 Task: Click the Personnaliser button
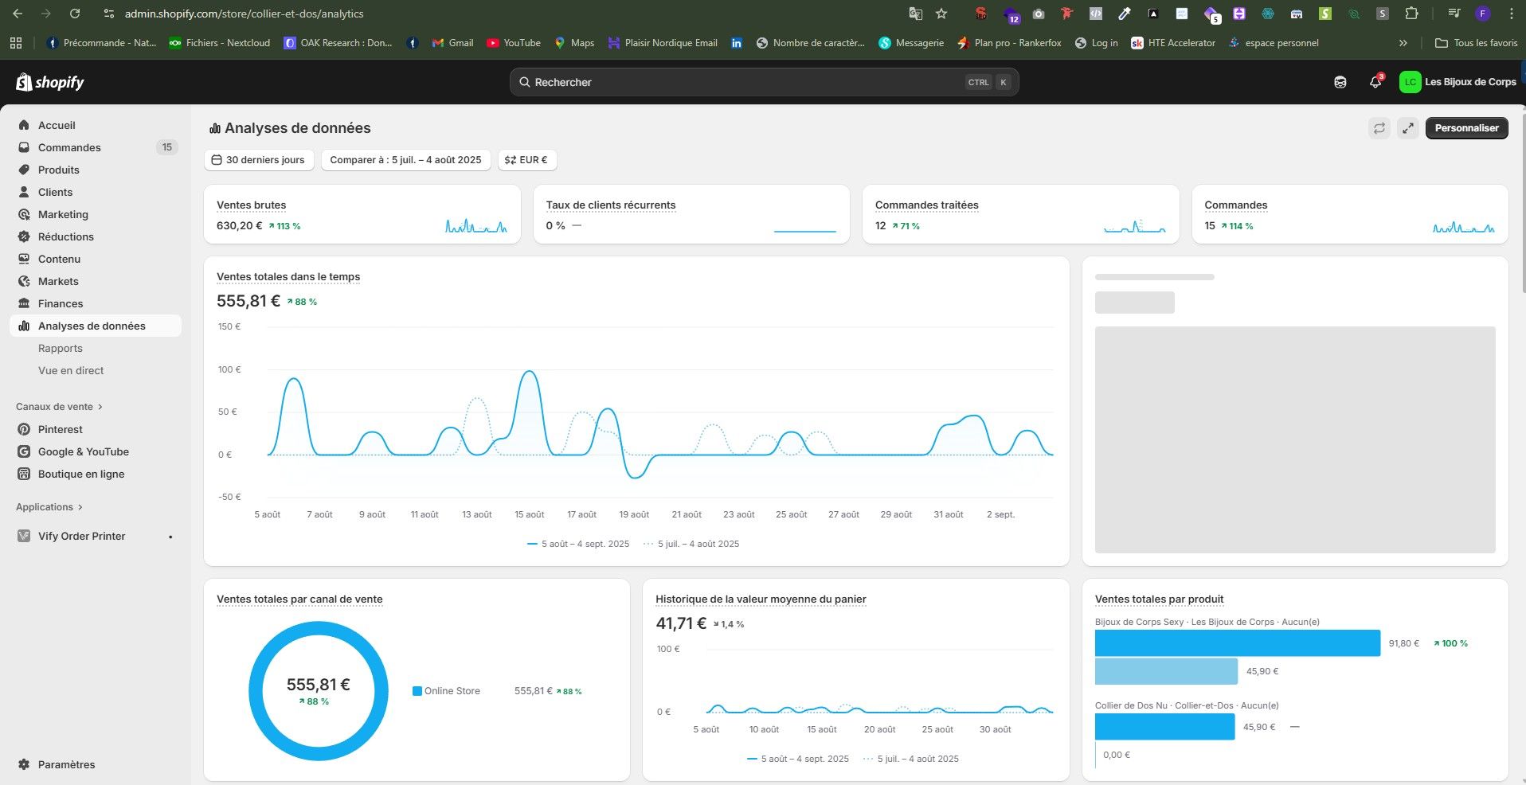click(x=1466, y=128)
